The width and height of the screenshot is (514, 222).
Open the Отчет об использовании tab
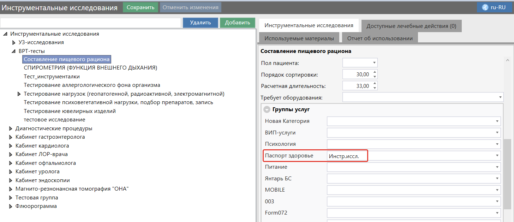point(379,38)
